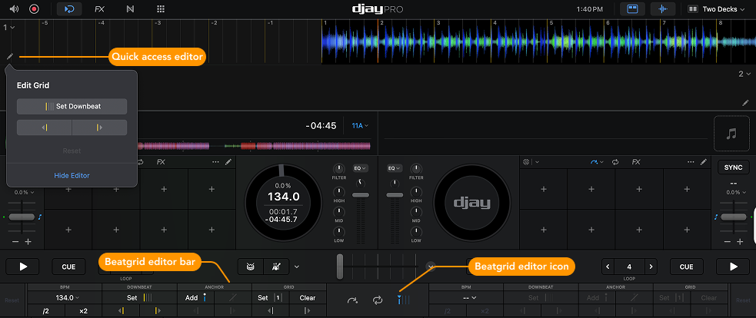Double BPM with the ×2 button
Viewport: 756px width, 318px height.
(x=83, y=311)
